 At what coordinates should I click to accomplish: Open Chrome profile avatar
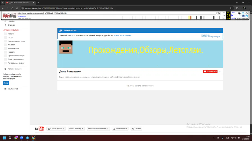click(x=244, y=8)
